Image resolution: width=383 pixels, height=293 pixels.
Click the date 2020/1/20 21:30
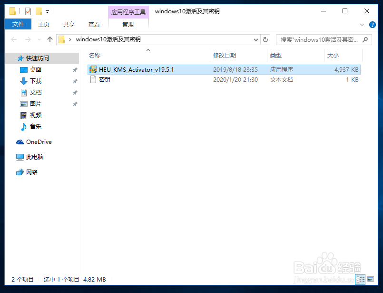[x=236, y=80]
